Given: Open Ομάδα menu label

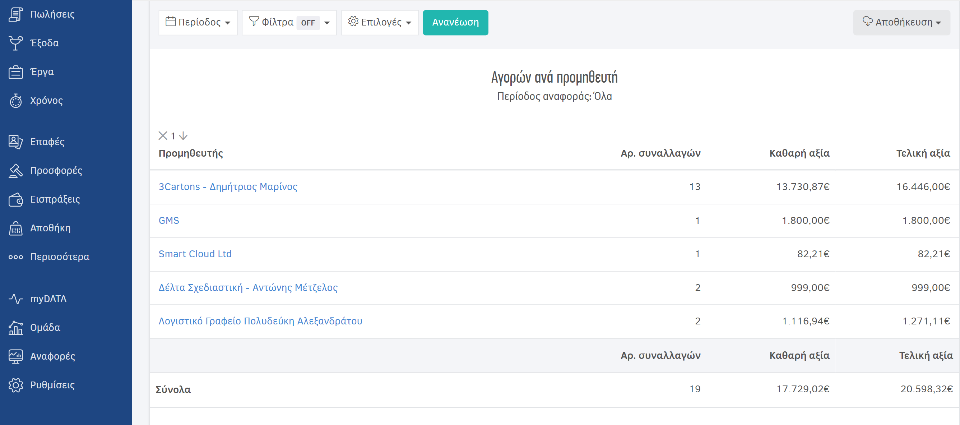Looking at the screenshot, I should click(x=45, y=327).
